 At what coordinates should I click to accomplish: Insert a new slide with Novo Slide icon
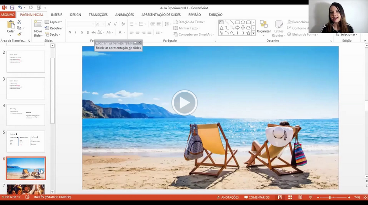click(38, 24)
